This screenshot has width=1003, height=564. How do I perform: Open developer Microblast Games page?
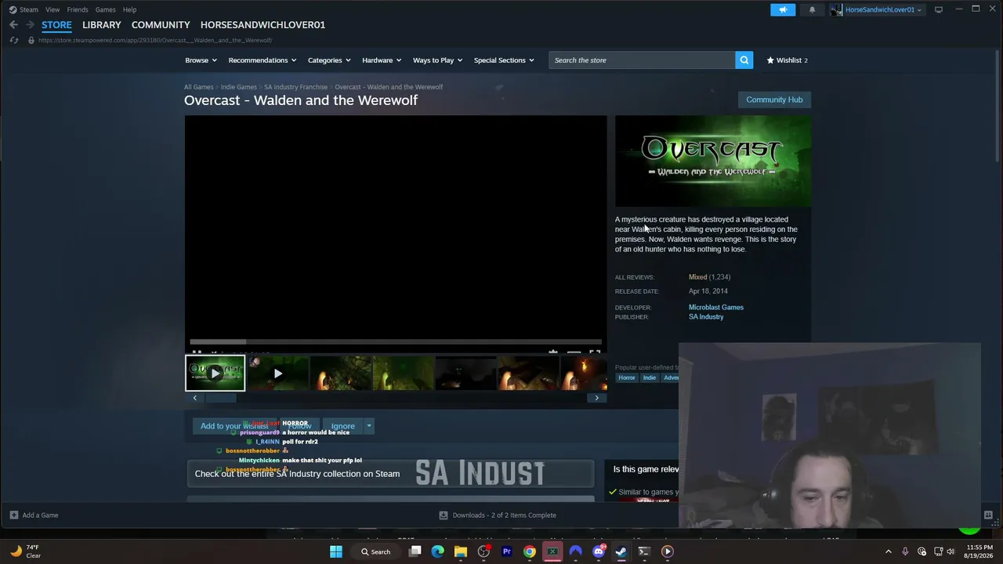pyautogui.click(x=716, y=307)
